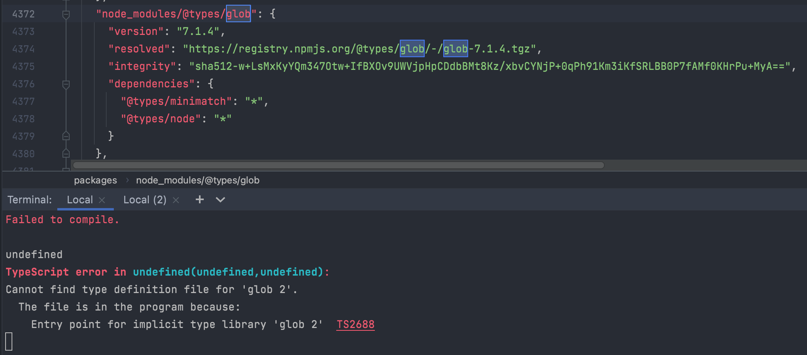Collapse the dependencies block at line 4376

point(66,85)
